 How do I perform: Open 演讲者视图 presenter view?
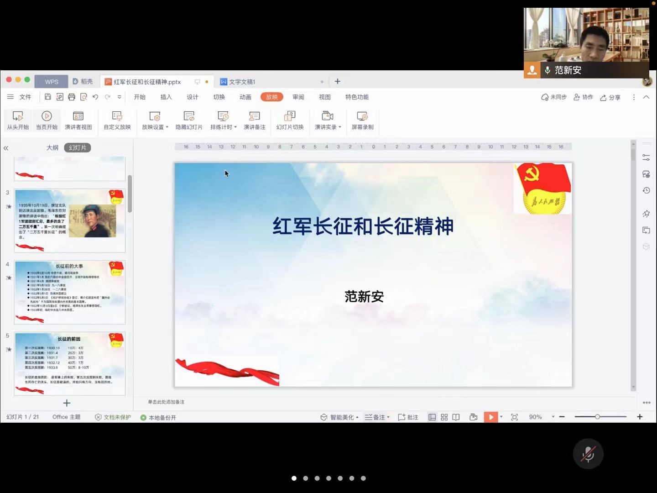click(x=78, y=116)
